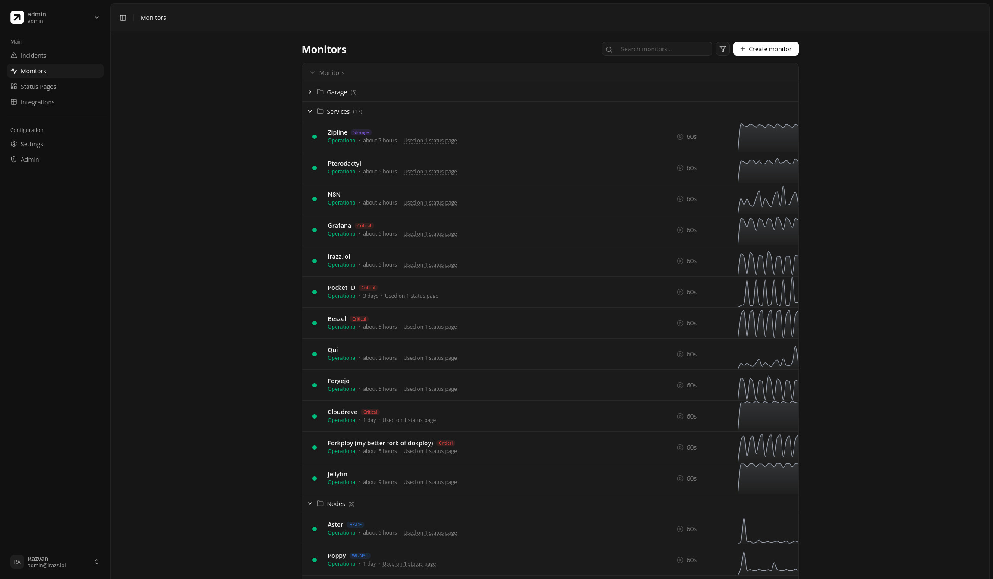
Task: Click the Search monitors input field
Action: click(657, 49)
